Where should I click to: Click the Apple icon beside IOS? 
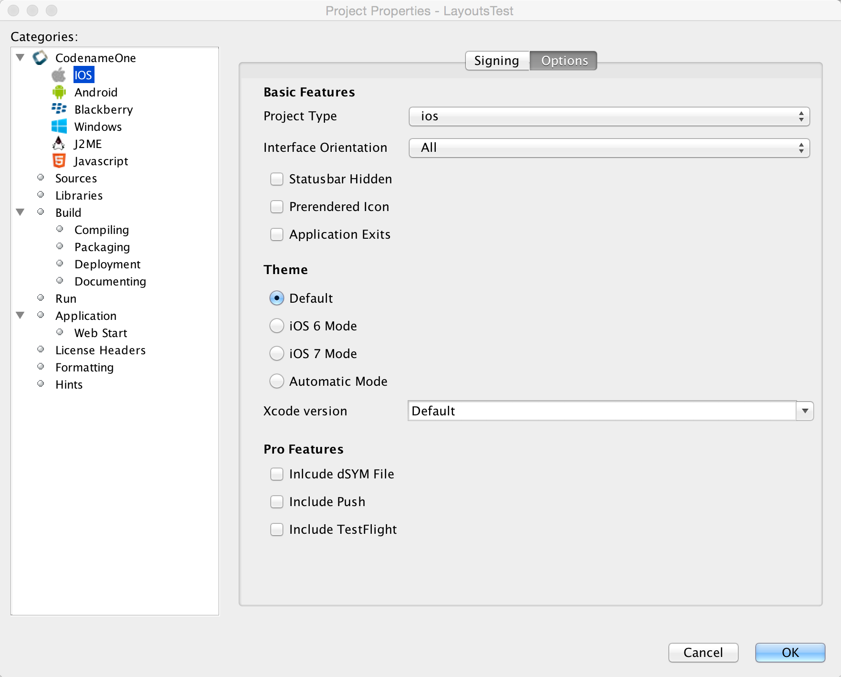59,75
